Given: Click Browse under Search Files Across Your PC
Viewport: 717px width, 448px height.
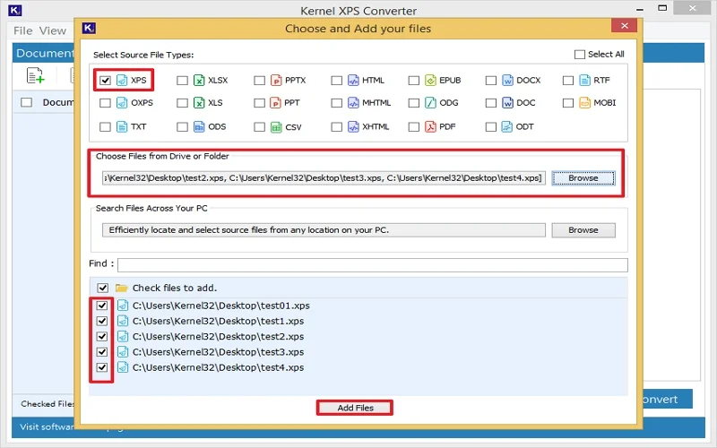Looking at the screenshot, I should (583, 230).
